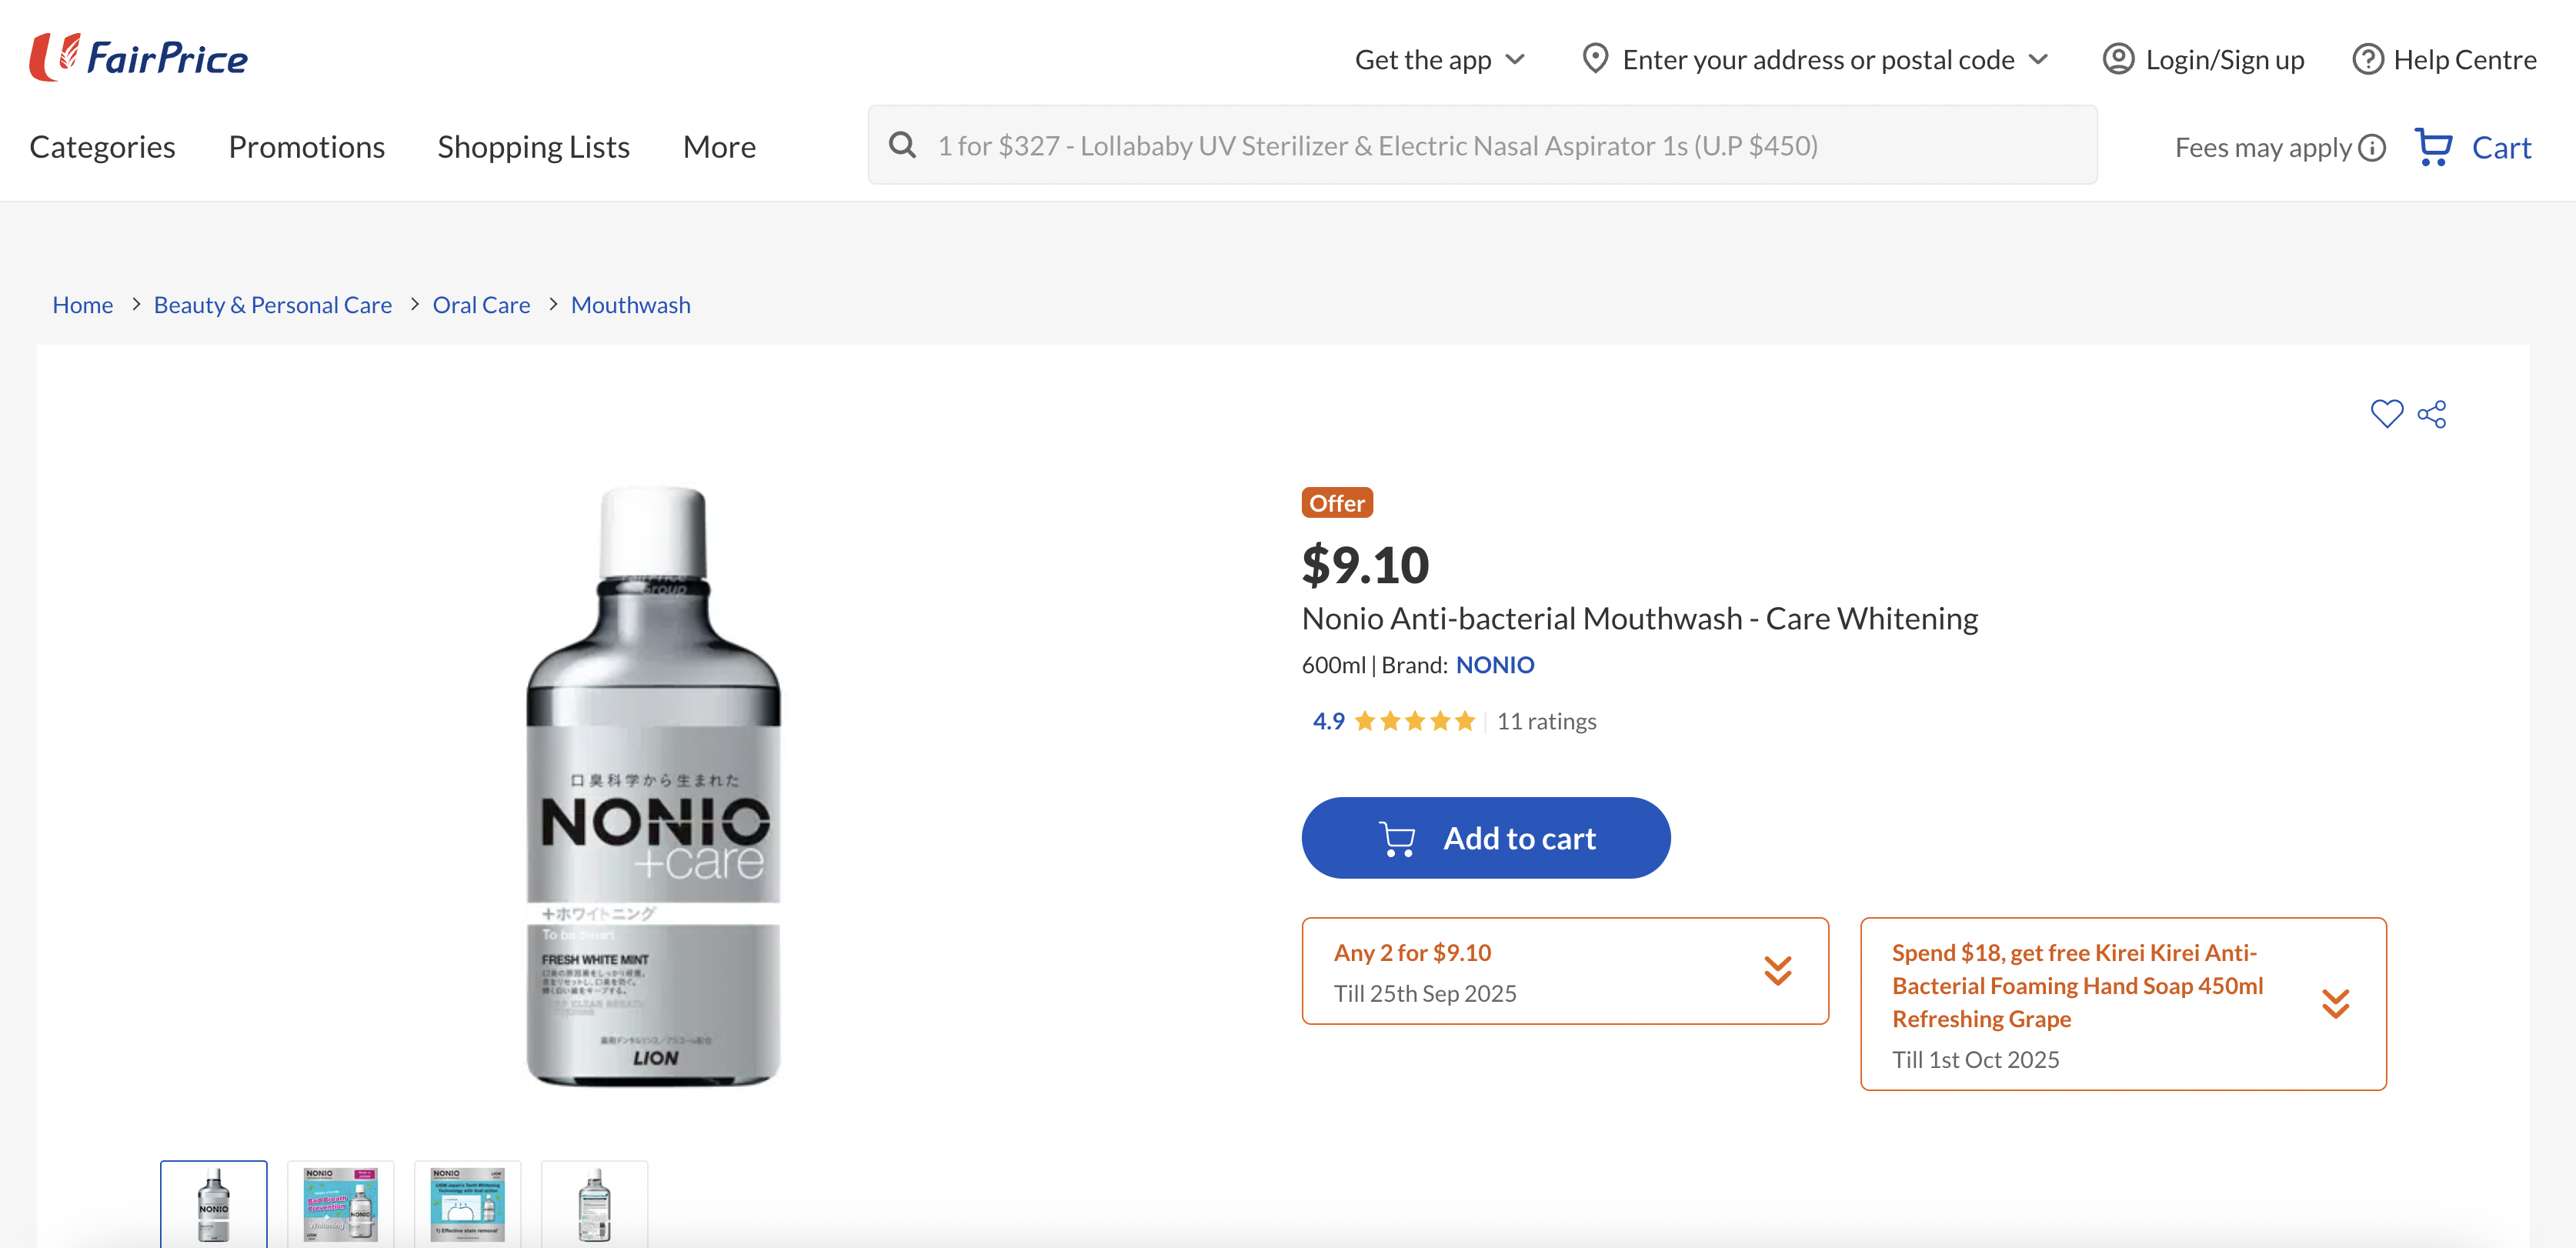This screenshot has width=2576, height=1248.
Task: Click the Help Centre question icon
Action: pyautogui.click(x=2367, y=59)
